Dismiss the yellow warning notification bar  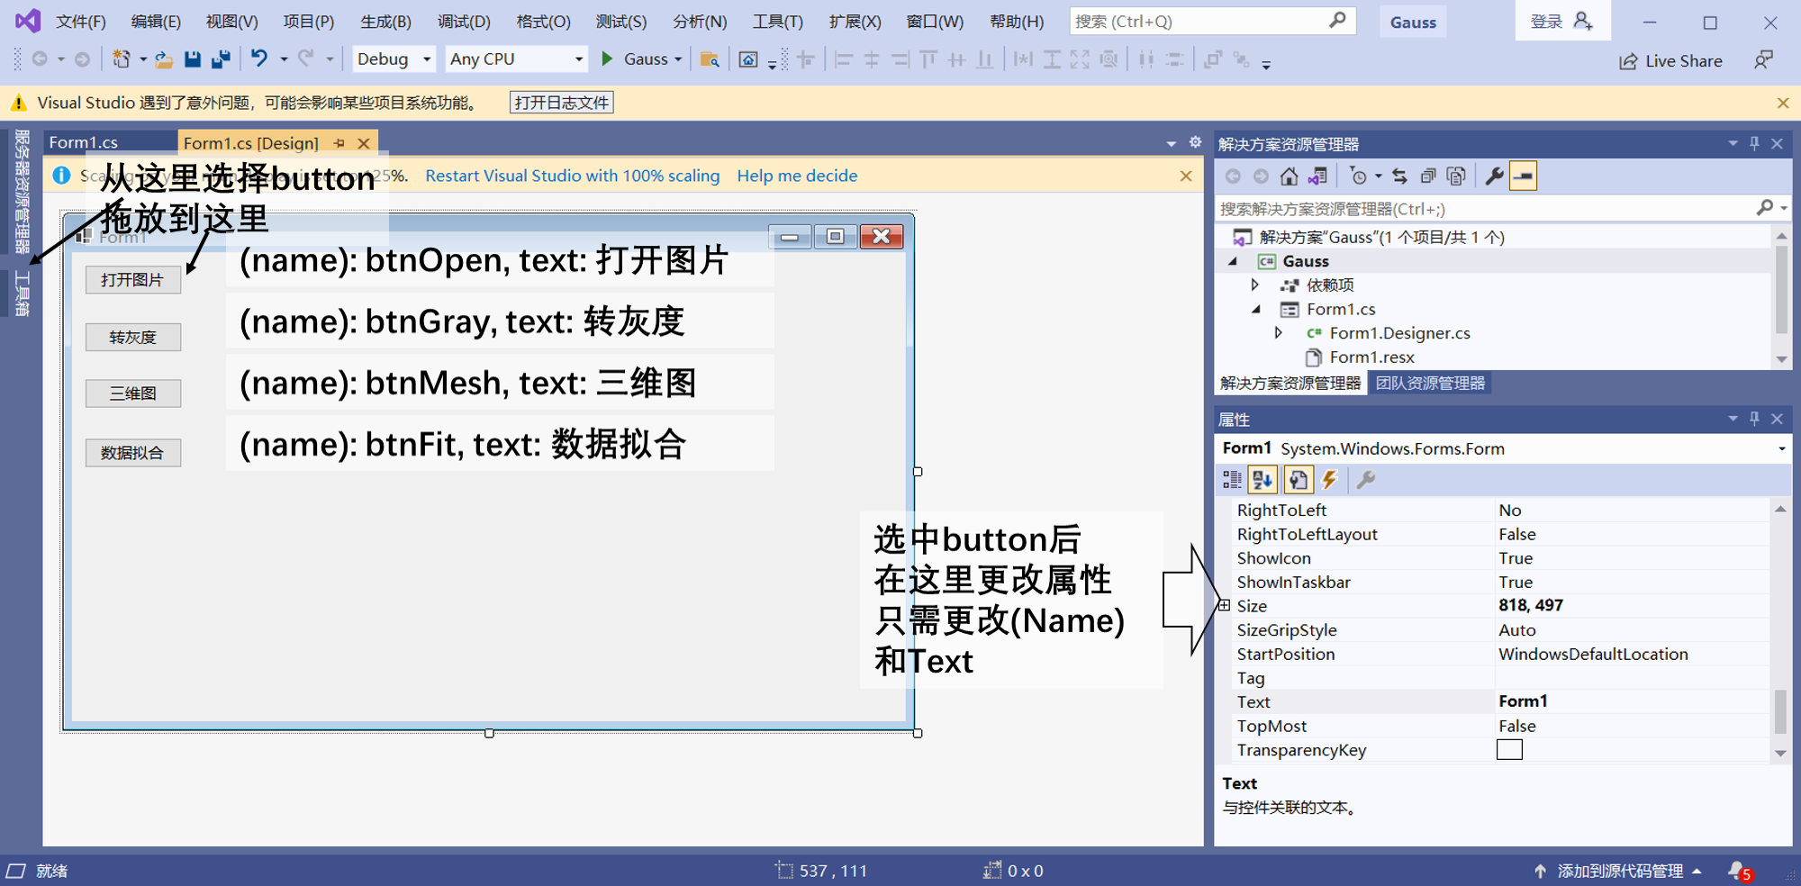(x=1783, y=103)
